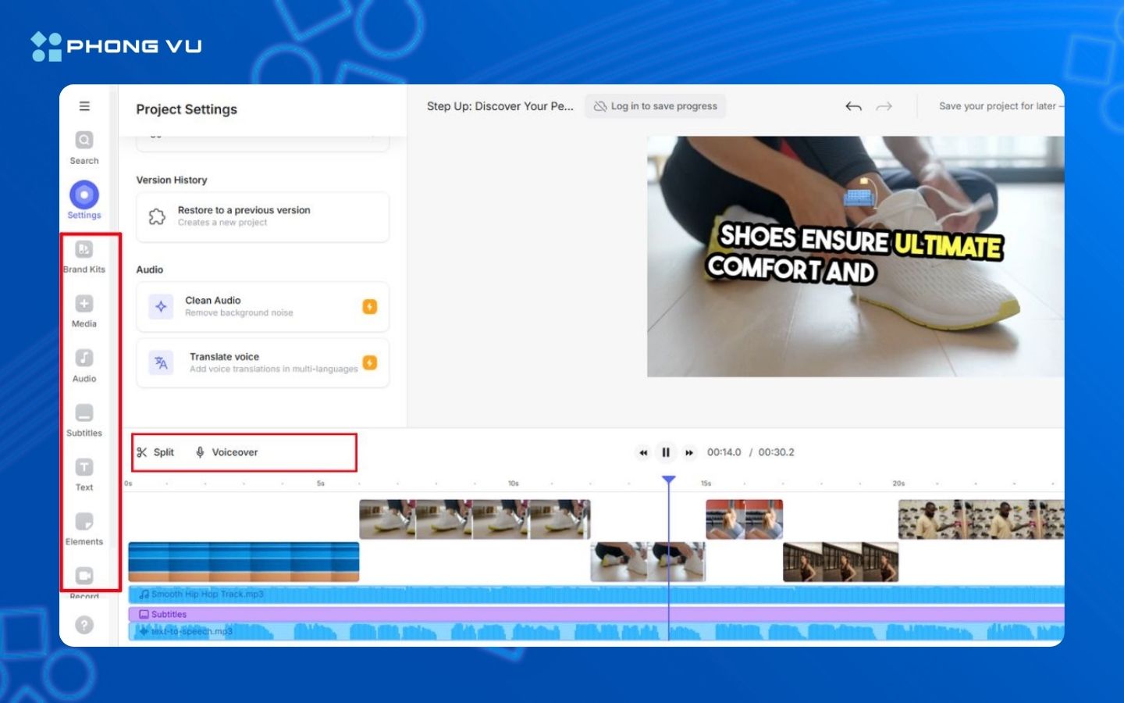The image size is (1124, 703).
Task: Click the rewind button
Action: coord(643,452)
